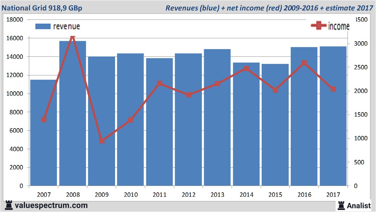Click the 12000 left-axis label
376x212 pixels.
(x=15, y=75)
